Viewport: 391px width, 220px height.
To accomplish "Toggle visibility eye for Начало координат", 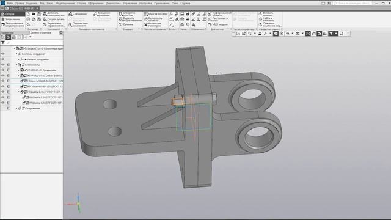I will point(3,59).
